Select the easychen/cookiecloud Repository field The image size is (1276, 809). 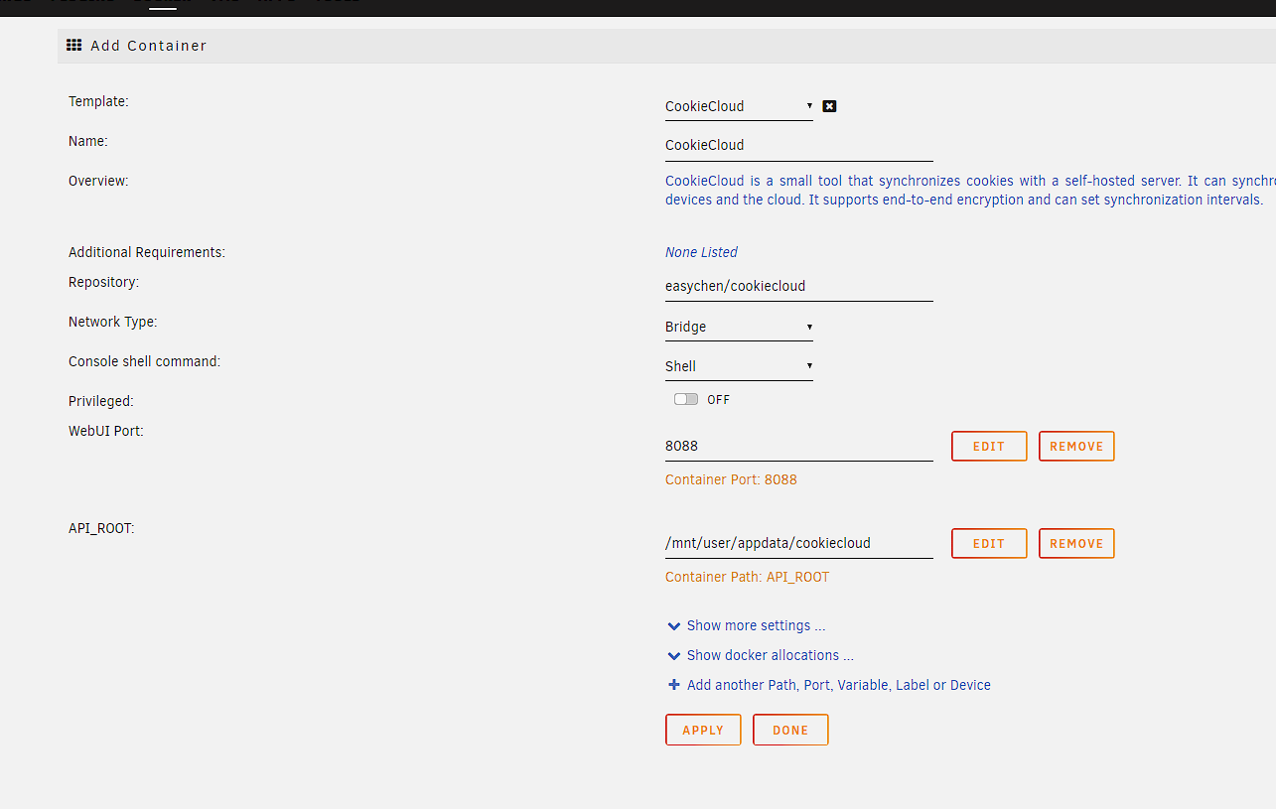(798, 286)
